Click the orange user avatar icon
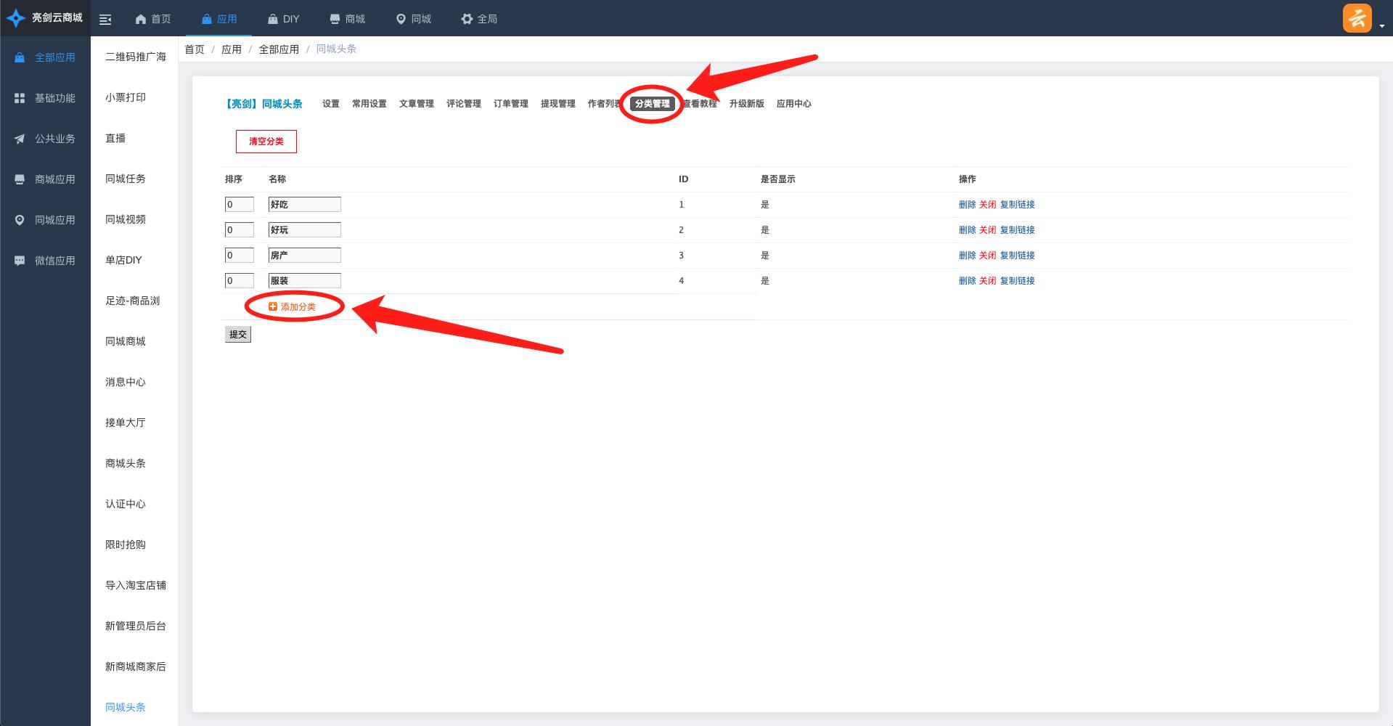 coord(1357,18)
